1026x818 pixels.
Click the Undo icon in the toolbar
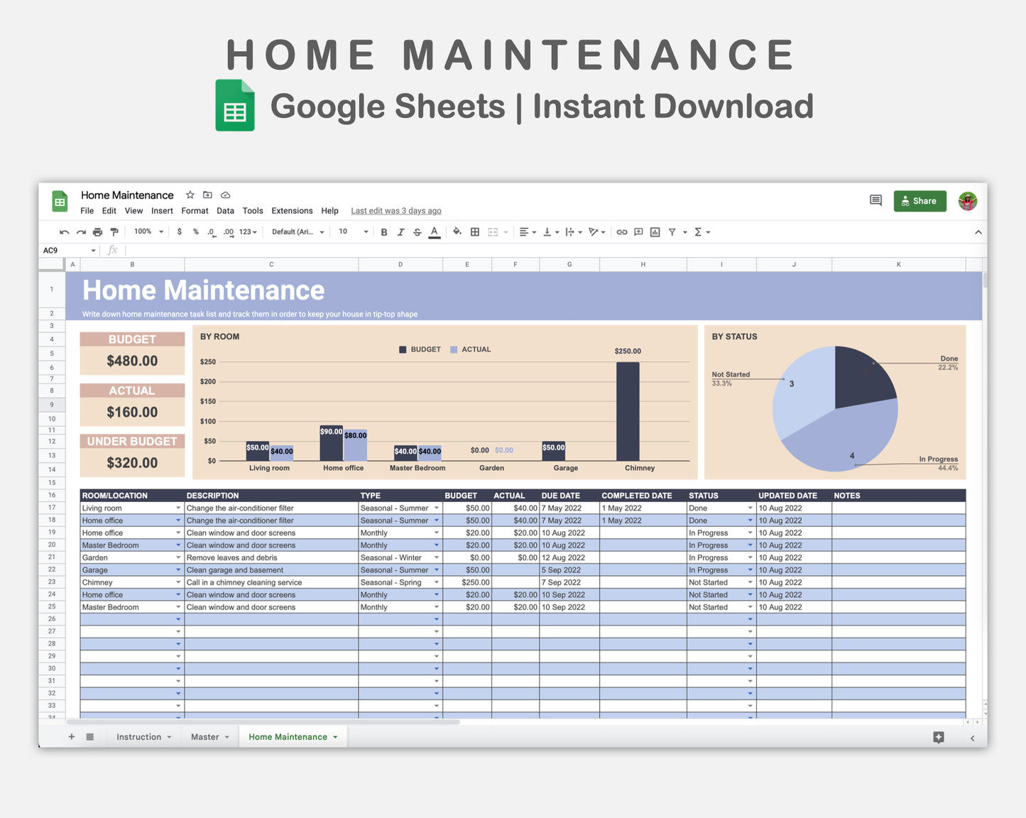click(x=63, y=232)
